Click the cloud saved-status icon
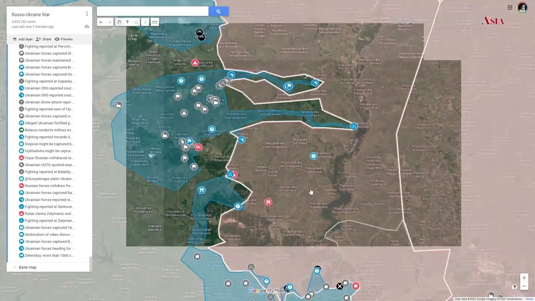Image resolution: width=535 pixels, height=301 pixels. tap(87, 26)
